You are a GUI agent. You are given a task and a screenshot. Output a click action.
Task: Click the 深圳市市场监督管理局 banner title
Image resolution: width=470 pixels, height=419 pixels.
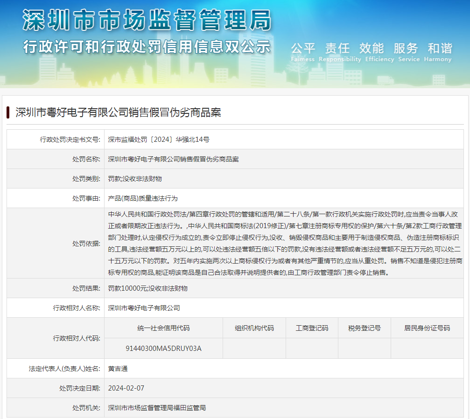(x=147, y=20)
